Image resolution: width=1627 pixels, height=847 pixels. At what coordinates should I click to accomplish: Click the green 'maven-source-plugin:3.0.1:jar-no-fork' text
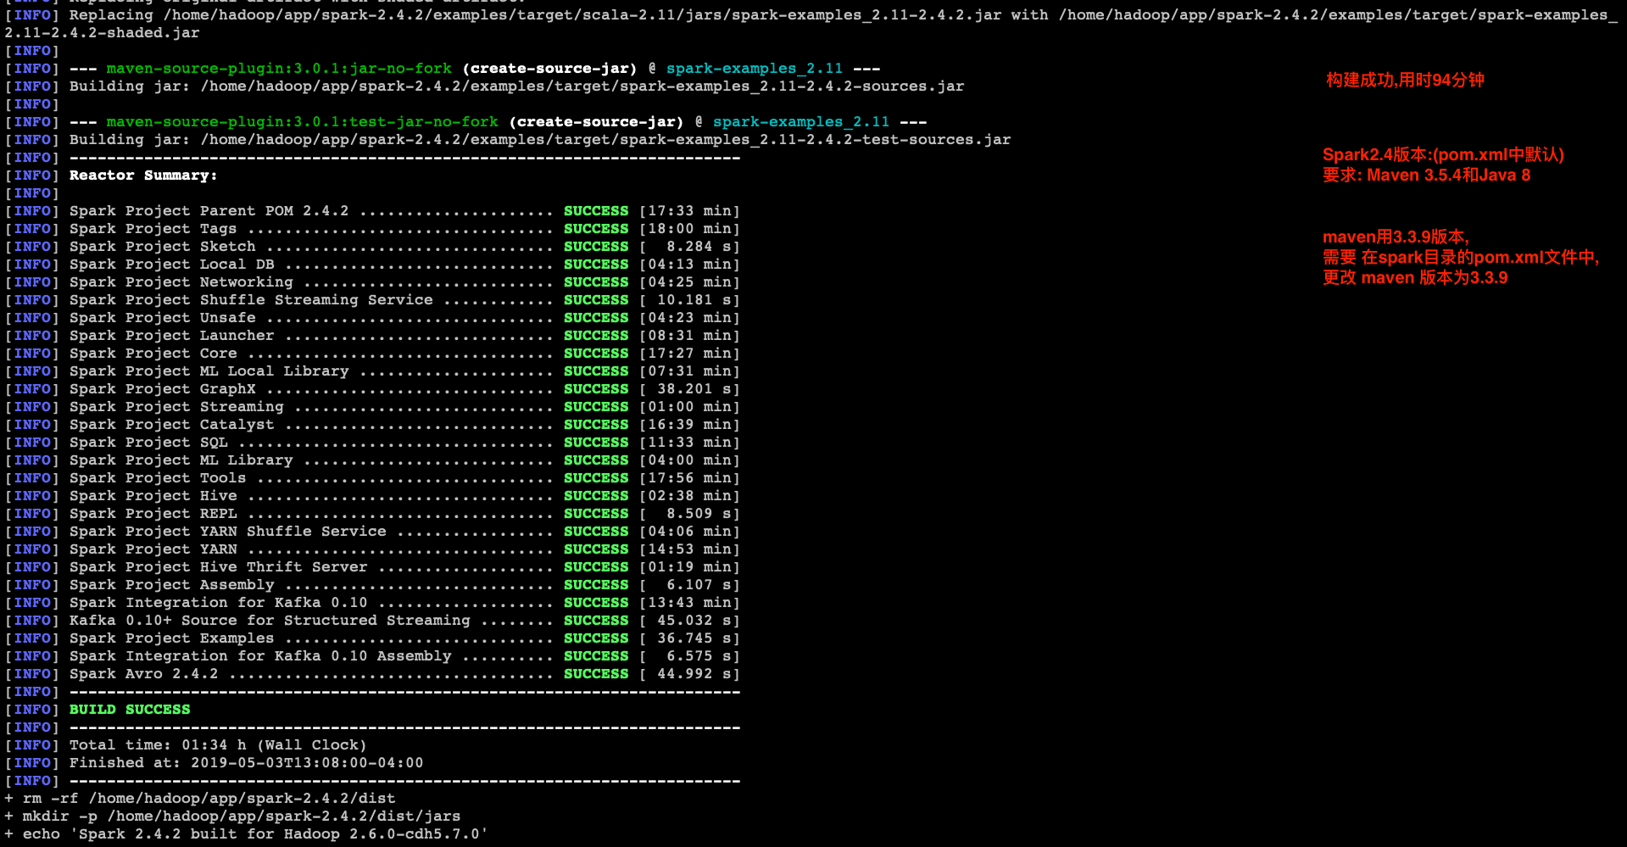(x=279, y=69)
